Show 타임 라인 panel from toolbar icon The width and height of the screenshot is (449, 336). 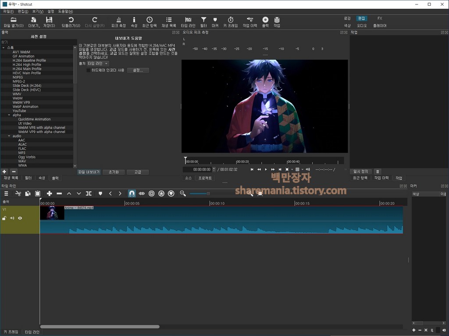[188, 22]
